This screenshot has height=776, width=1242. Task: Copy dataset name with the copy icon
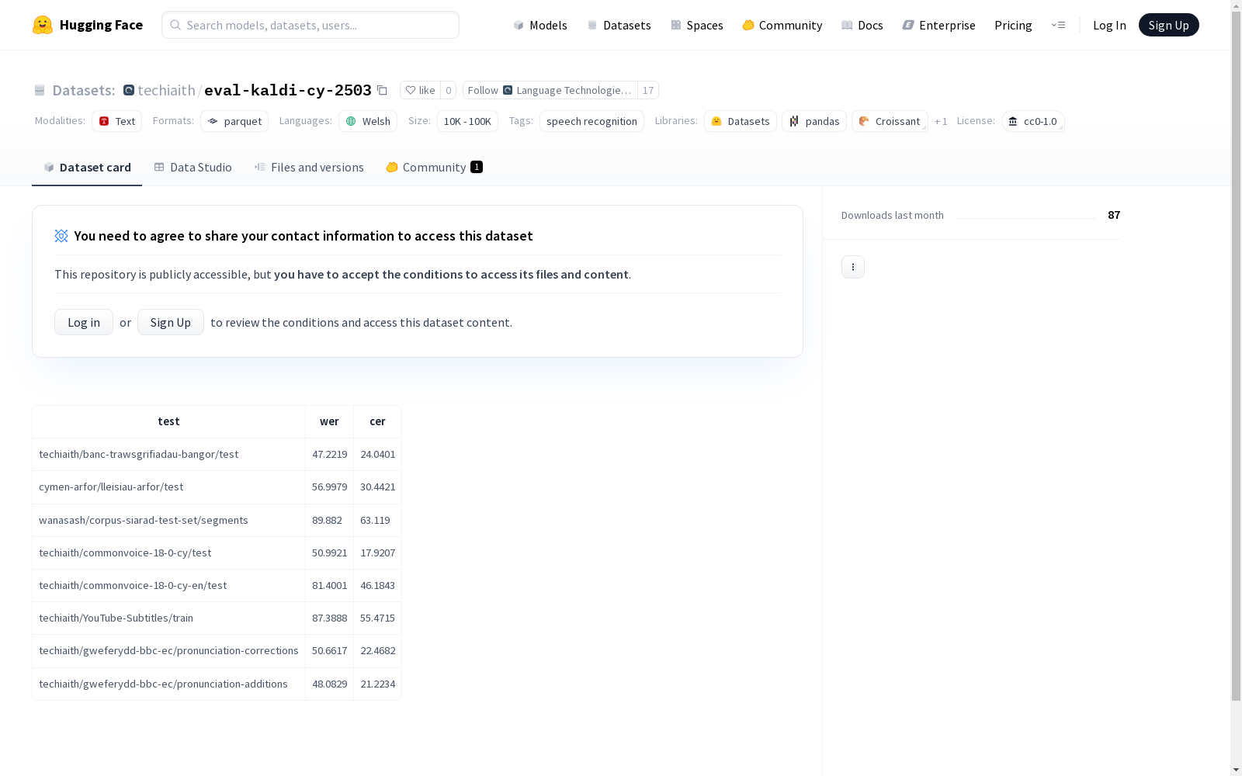coord(382,90)
